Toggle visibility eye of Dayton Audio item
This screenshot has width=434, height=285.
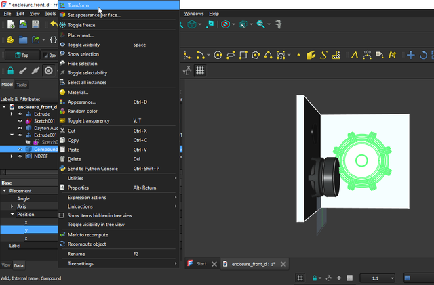(20, 128)
